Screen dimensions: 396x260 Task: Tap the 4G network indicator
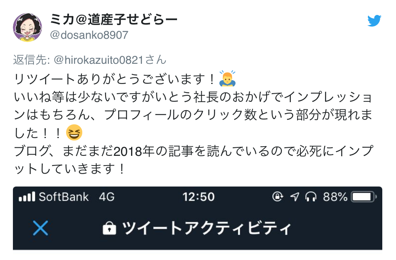click(106, 197)
